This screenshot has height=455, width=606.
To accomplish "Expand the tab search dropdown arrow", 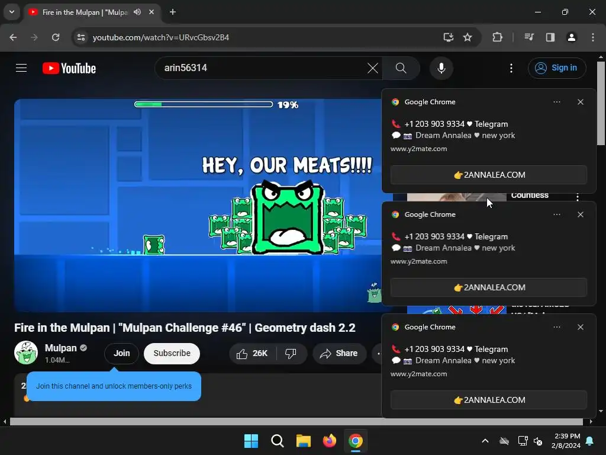I will 12,12.
